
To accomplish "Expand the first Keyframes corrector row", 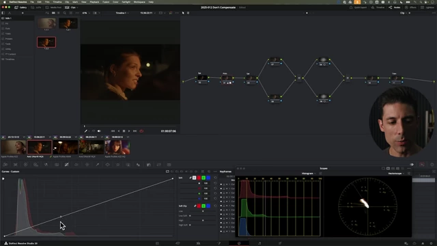I will pos(229,184).
